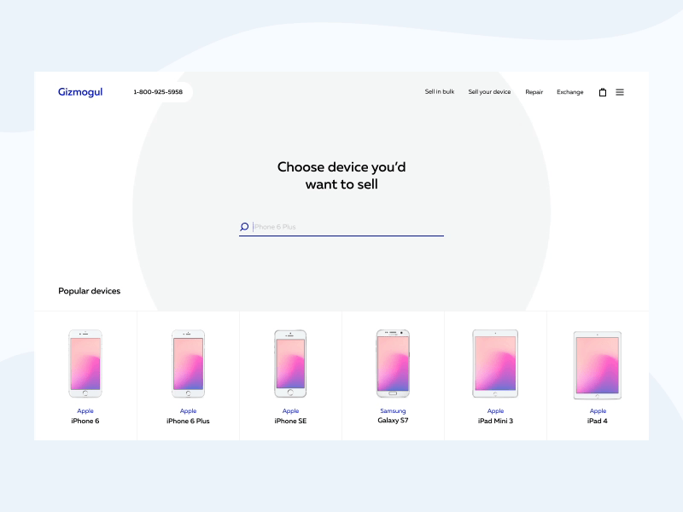
Task: Click the Samsung brand link under Galaxy S7
Action: pyautogui.click(x=393, y=410)
